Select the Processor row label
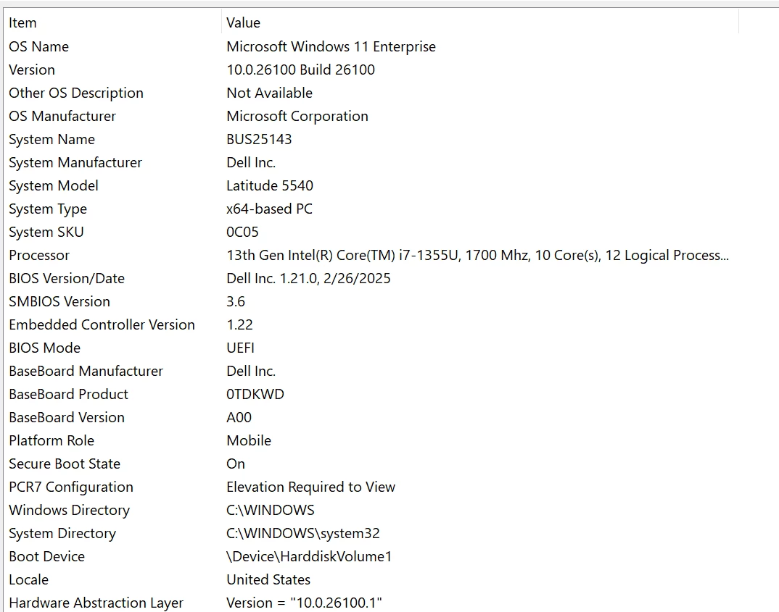Image resolution: width=779 pixels, height=612 pixels. (x=39, y=255)
